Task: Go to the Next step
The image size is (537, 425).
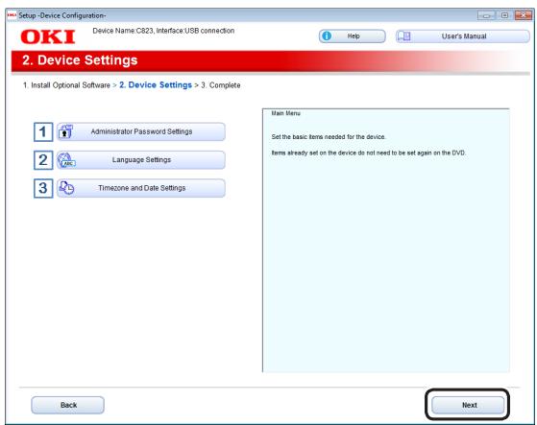Action: click(x=468, y=405)
